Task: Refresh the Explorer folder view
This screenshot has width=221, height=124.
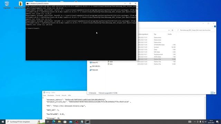Action: (172, 30)
